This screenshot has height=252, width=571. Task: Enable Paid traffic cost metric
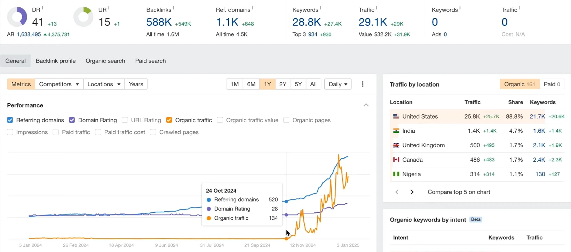pos(98,132)
